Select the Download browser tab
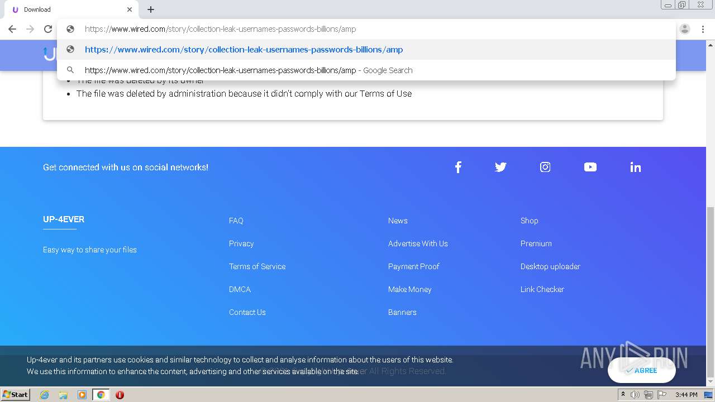Screen dimensions: 715x402 (71, 9)
